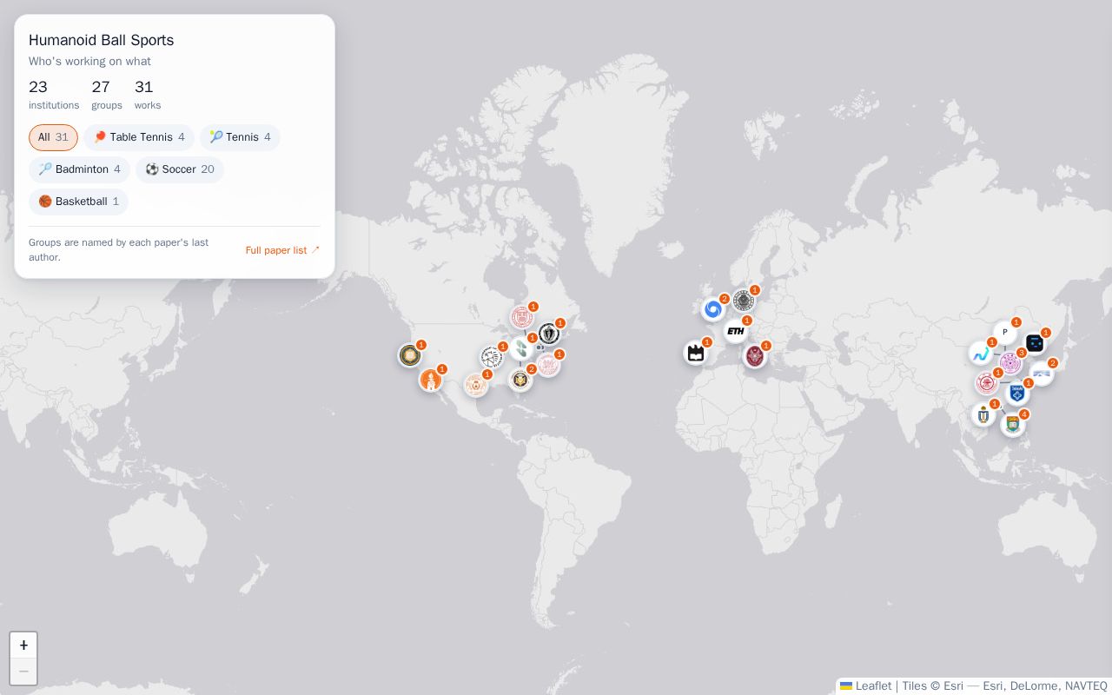This screenshot has height=695, width=1112.
Task: Open the light road-logo marker with badge 2
Action: tap(1042, 374)
